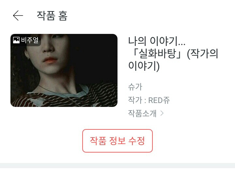This screenshot has width=235, height=176.
Task: Open the 작품소개 description link
Action: (142, 113)
